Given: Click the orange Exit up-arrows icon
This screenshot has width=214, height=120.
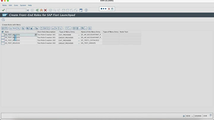Looking at the screenshot, I should [41, 10].
